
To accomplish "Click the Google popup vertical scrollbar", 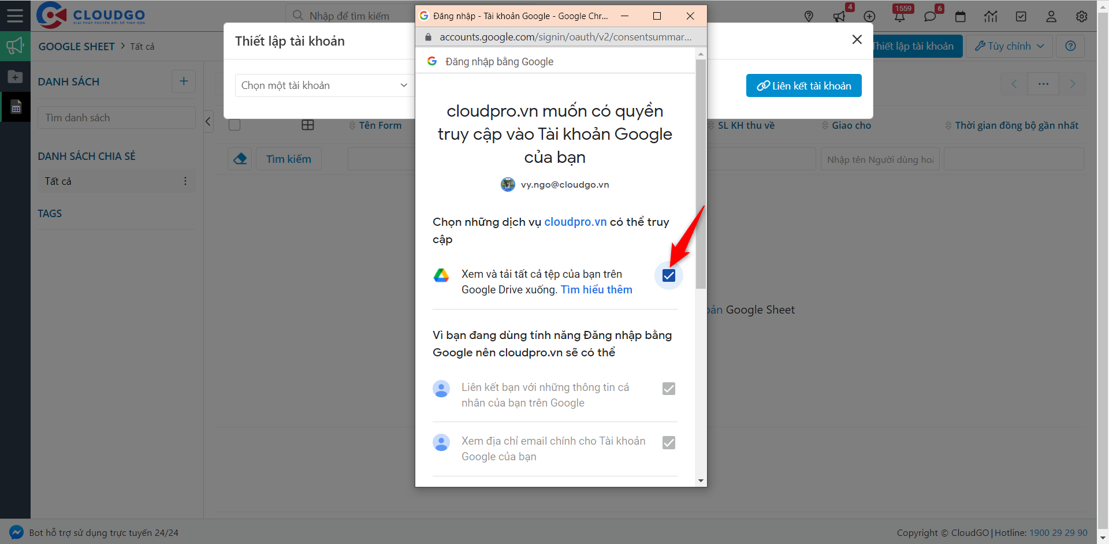I will (x=701, y=173).
